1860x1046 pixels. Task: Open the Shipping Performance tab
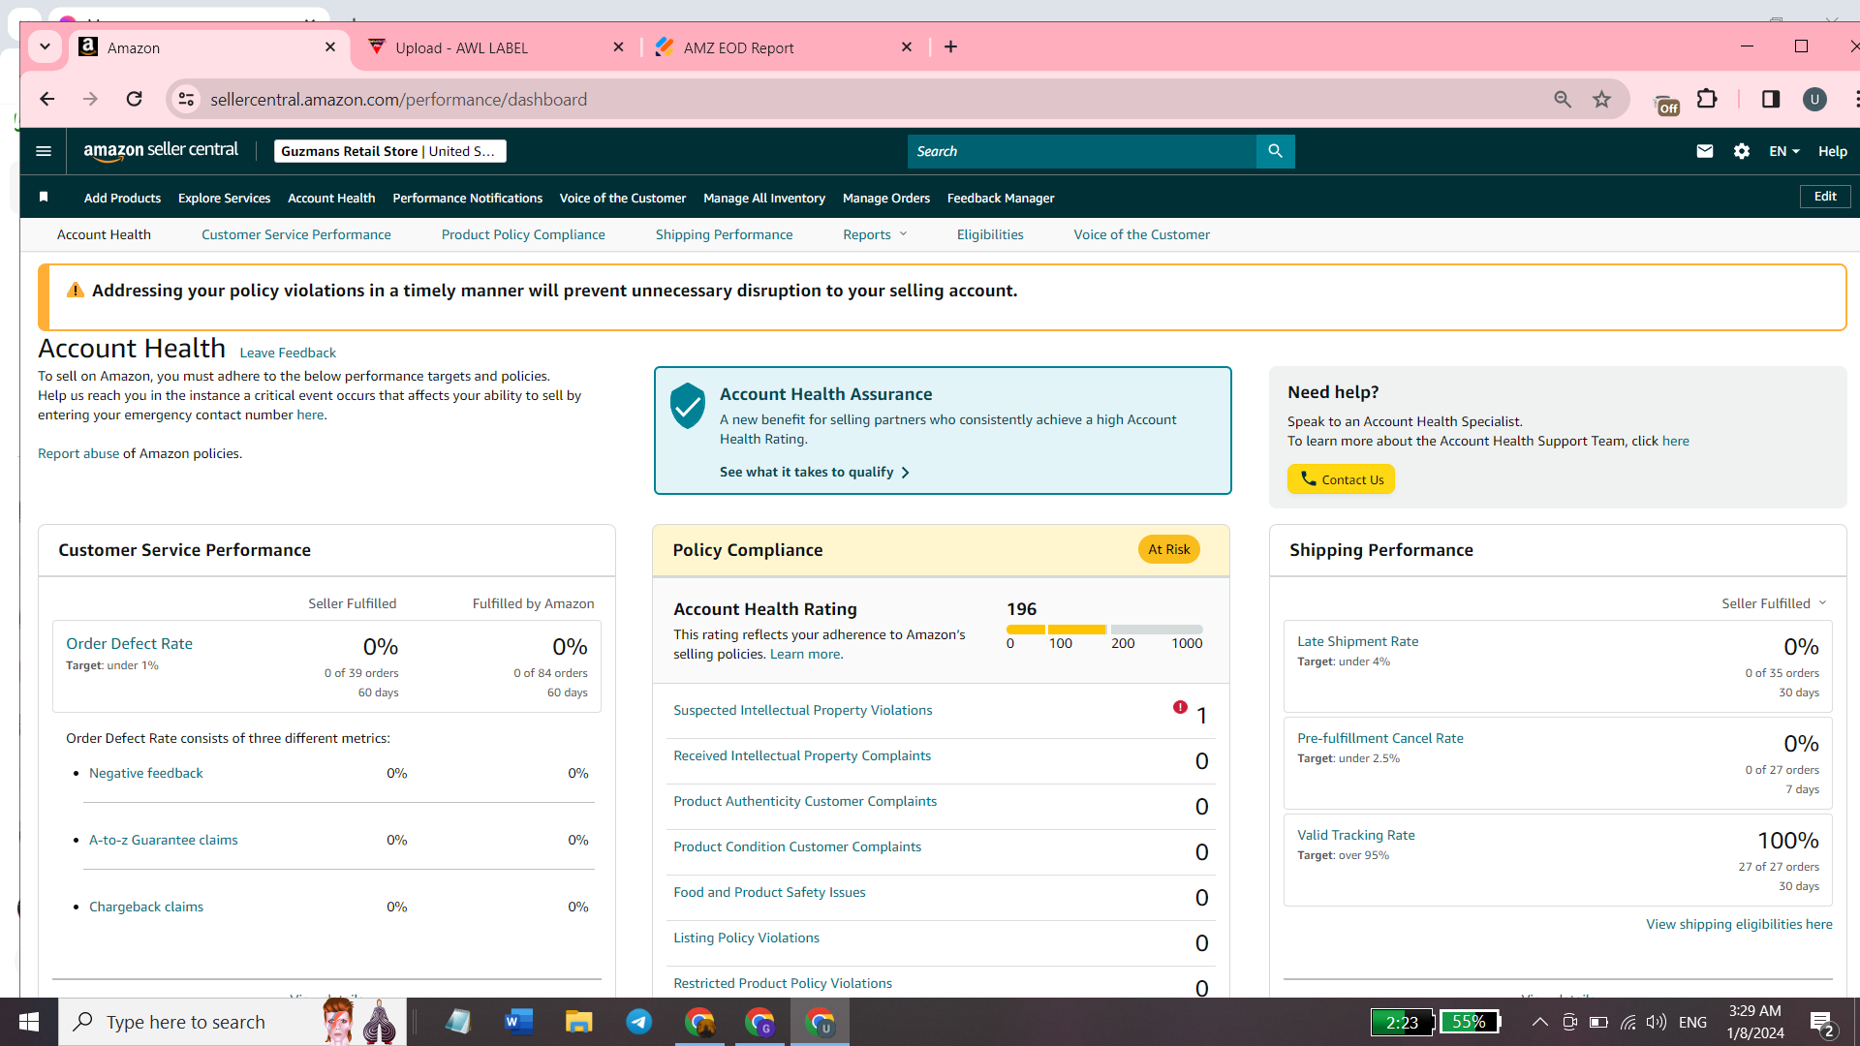tap(724, 234)
